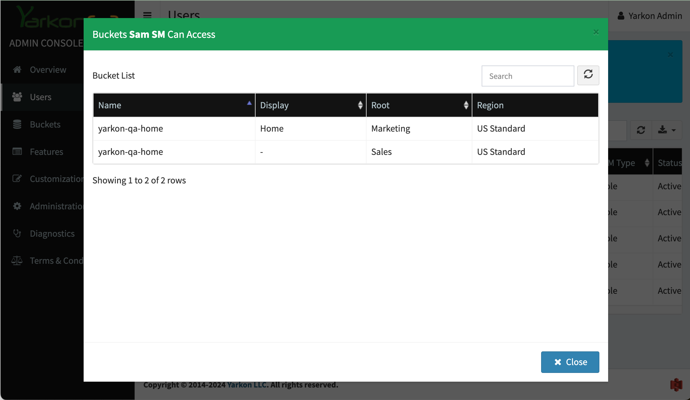Screen dimensions: 690x400
Task: Open Yarkon Admin user menu
Action: [649, 16]
